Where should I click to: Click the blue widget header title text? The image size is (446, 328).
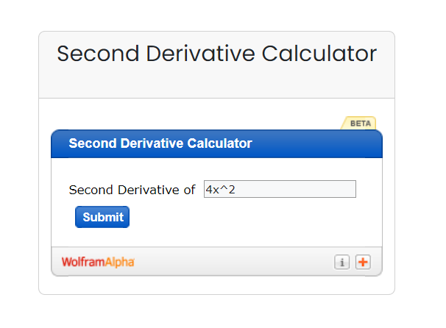click(x=160, y=143)
